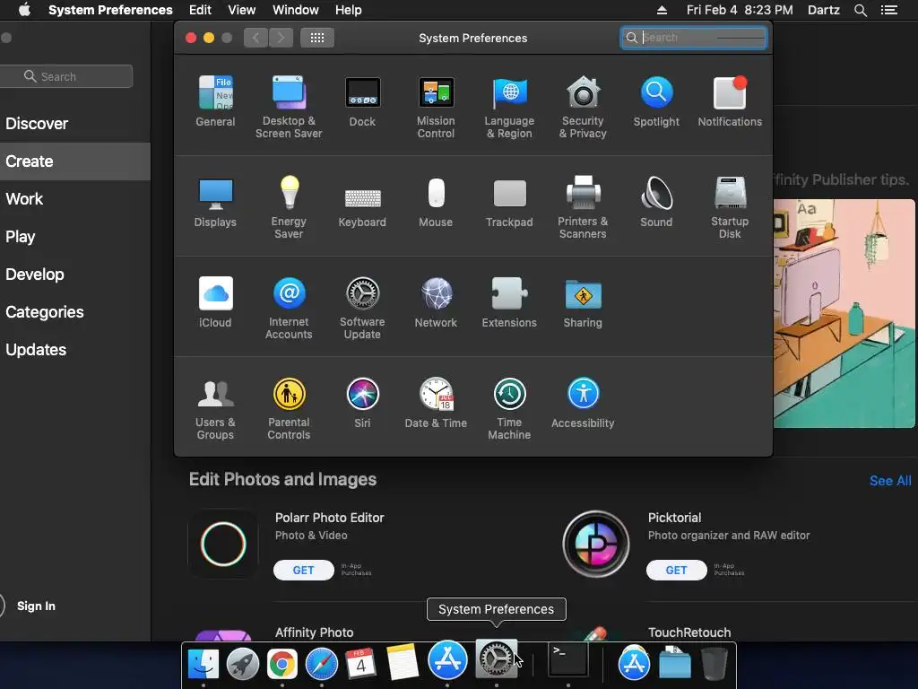Select Develop in App Store sidebar
This screenshot has height=689, width=918.
pyautogui.click(x=75, y=275)
